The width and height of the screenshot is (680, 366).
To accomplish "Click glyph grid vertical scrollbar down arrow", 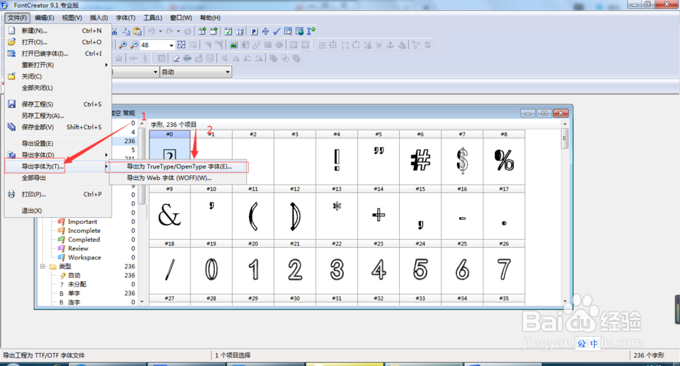I will tap(564, 301).
